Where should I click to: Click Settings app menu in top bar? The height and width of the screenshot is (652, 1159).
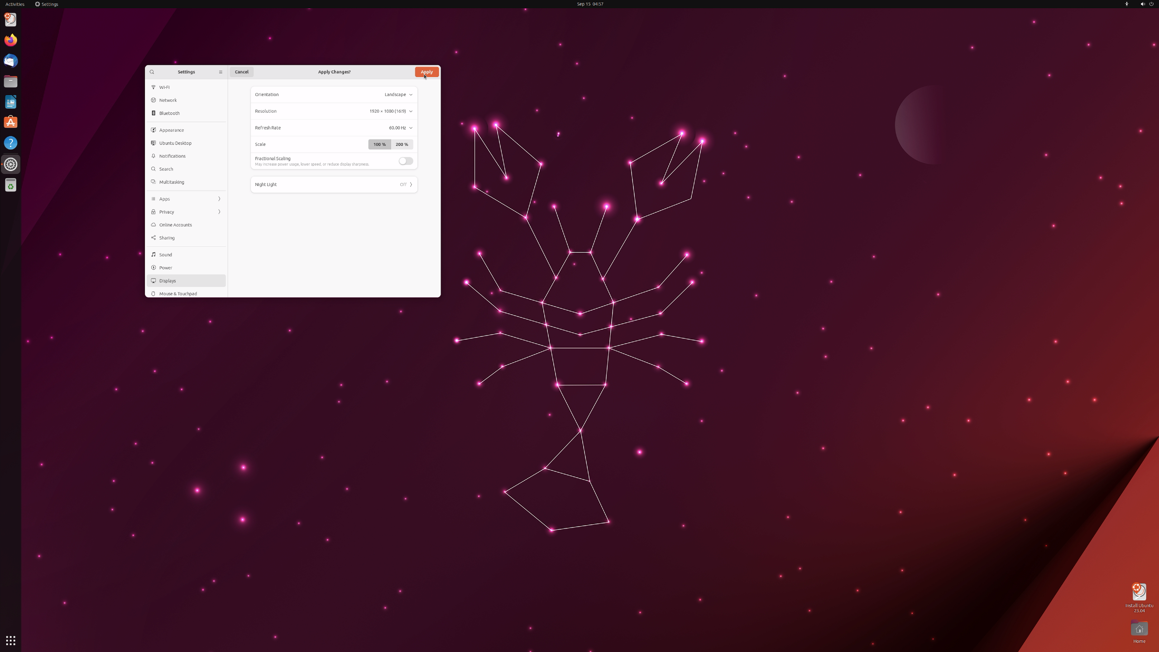pos(47,4)
